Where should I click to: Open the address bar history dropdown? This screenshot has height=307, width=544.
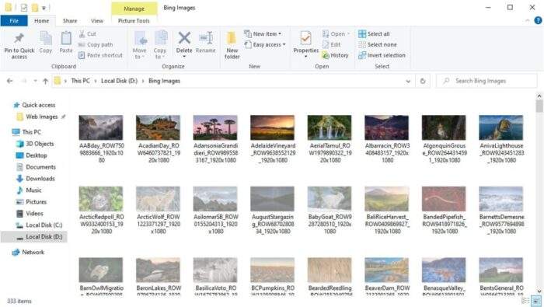408,81
